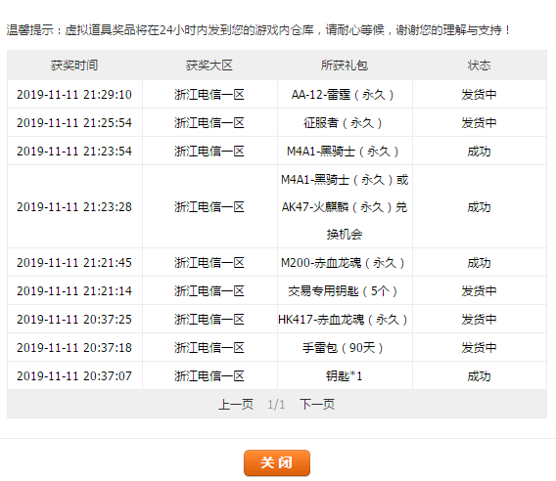
Task: Click the 温馨提示 notice text
Action: pyautogui.click(x=258, y=30)
